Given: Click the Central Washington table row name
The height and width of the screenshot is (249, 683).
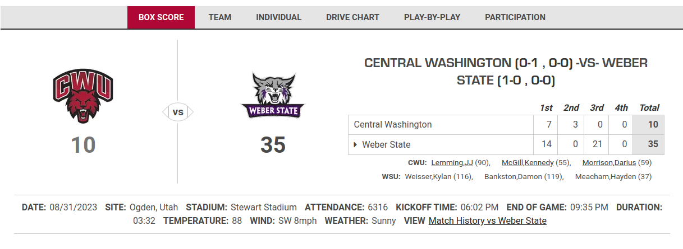Looking at the screenshot, I should coord(393,124).
